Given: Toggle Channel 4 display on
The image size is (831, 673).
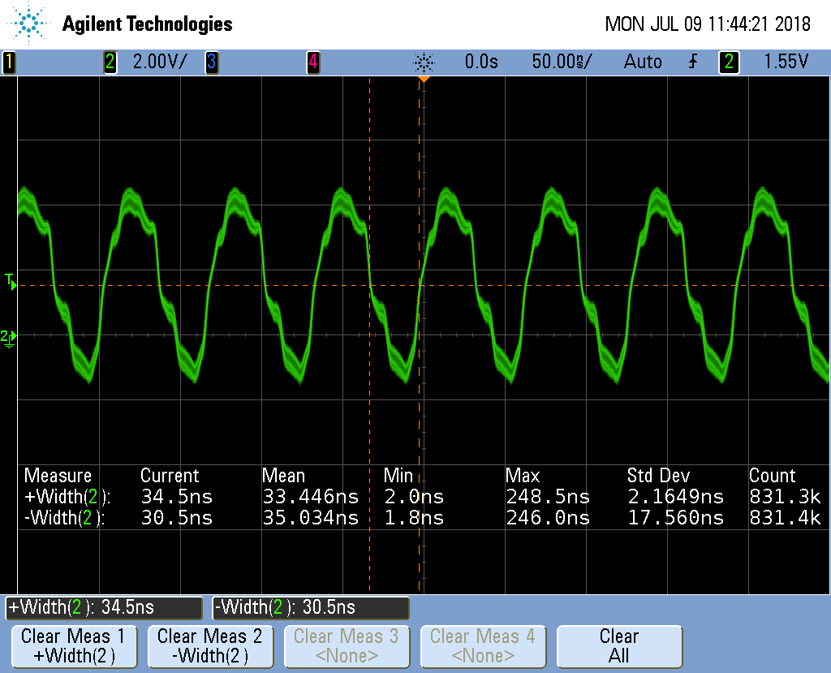Looking at the screenshot, I should tap(312, 62).
